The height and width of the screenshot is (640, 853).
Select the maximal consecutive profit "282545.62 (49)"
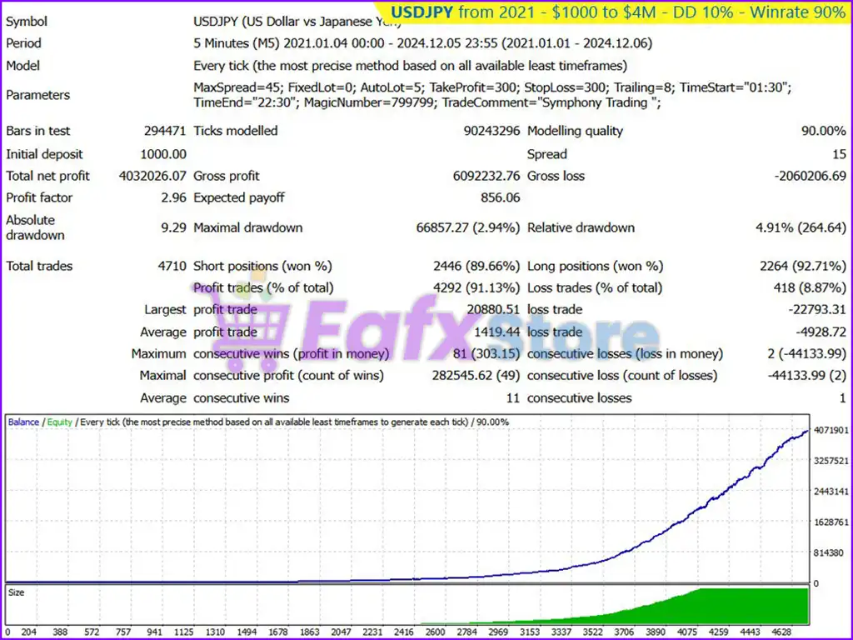(476, 376)
